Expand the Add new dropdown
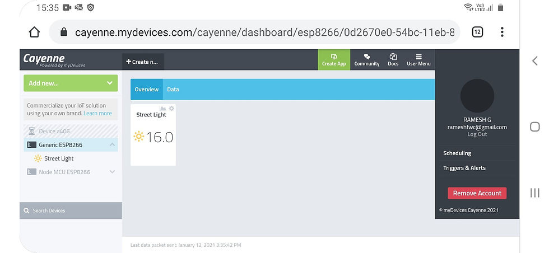 tap(71, 83)
